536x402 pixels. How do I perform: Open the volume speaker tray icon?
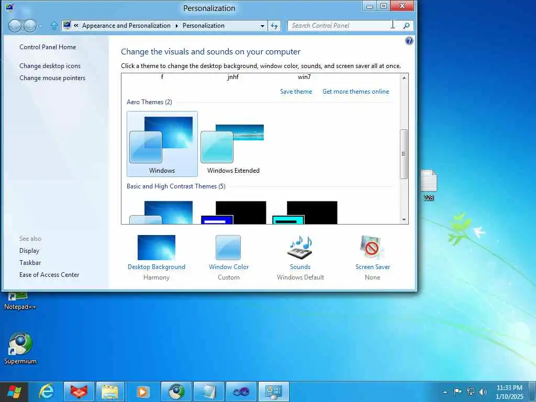coord(483,392)
